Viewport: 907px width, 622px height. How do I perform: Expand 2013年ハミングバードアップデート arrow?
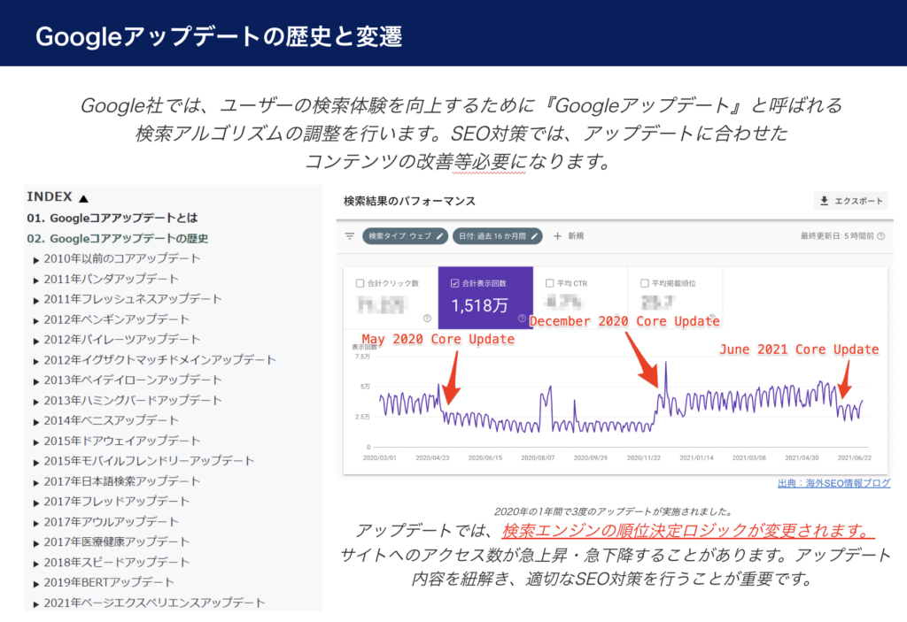pos(35,402)
